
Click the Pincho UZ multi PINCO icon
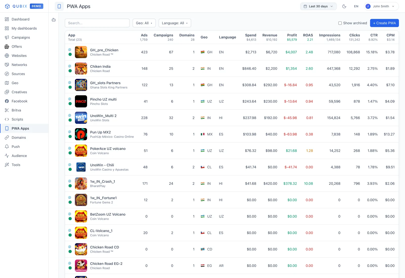click(81, 101)
